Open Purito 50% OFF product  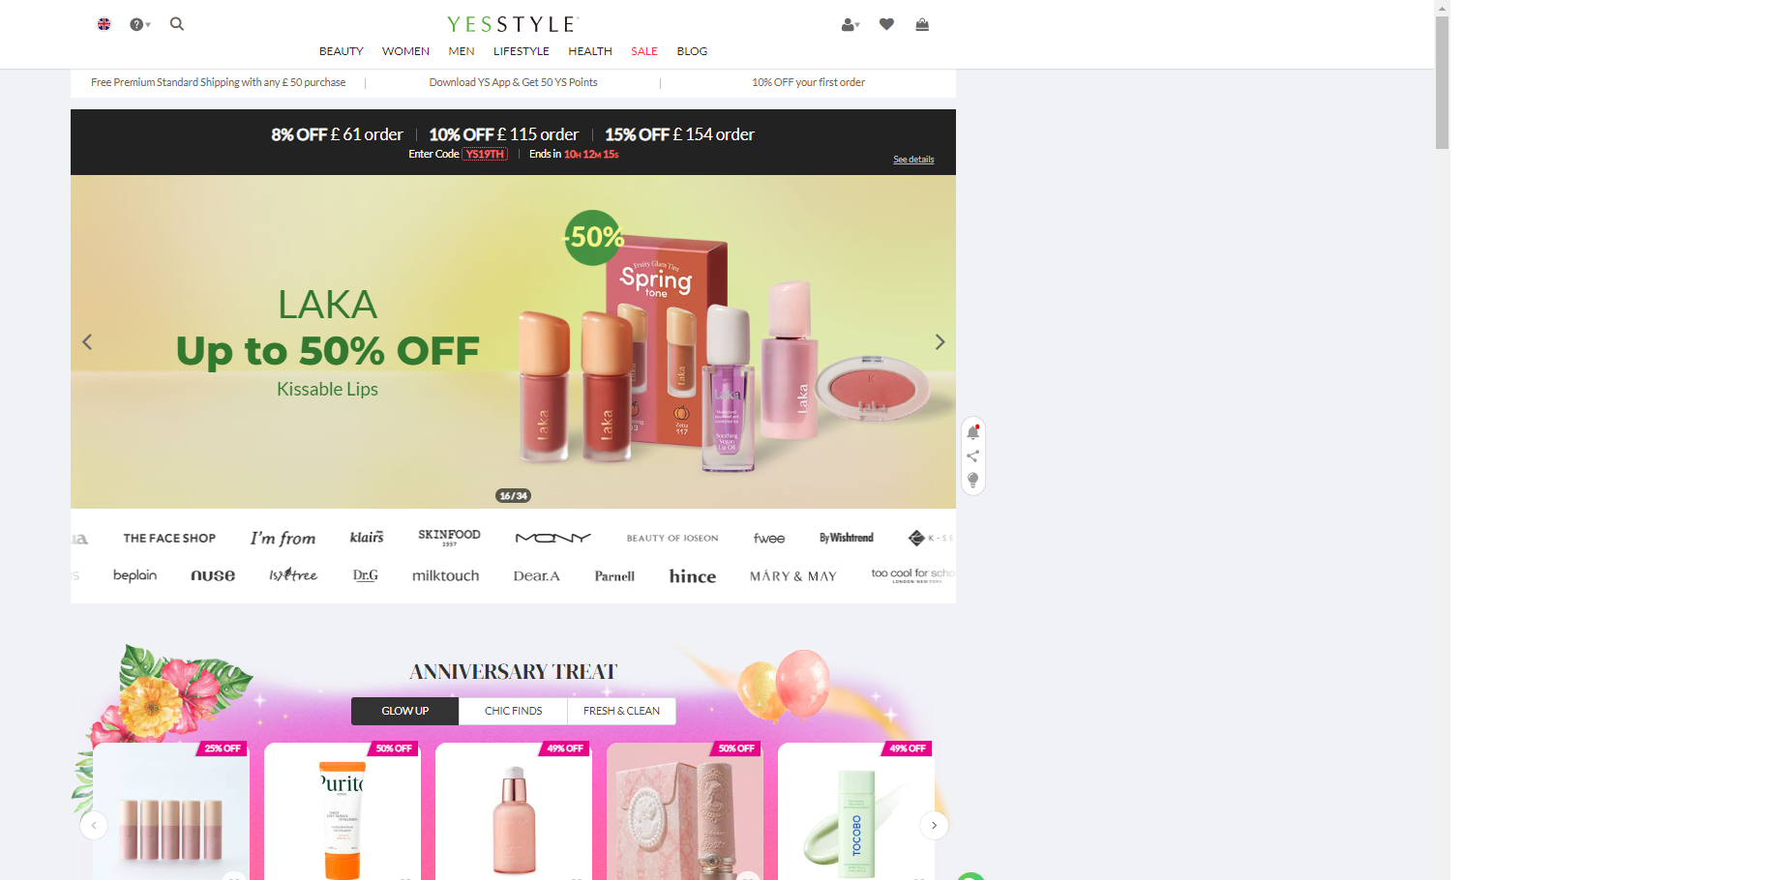tap(343, 811)
